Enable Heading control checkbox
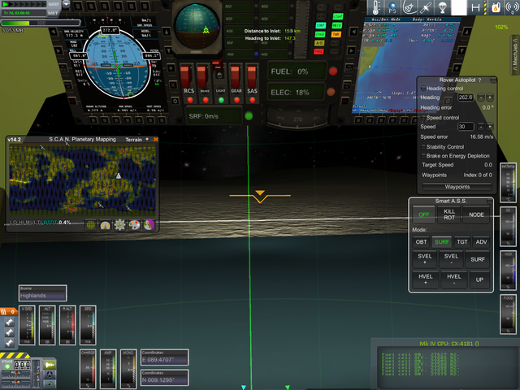The width and height of the screenshot is (520, 390). click(423, 89)
